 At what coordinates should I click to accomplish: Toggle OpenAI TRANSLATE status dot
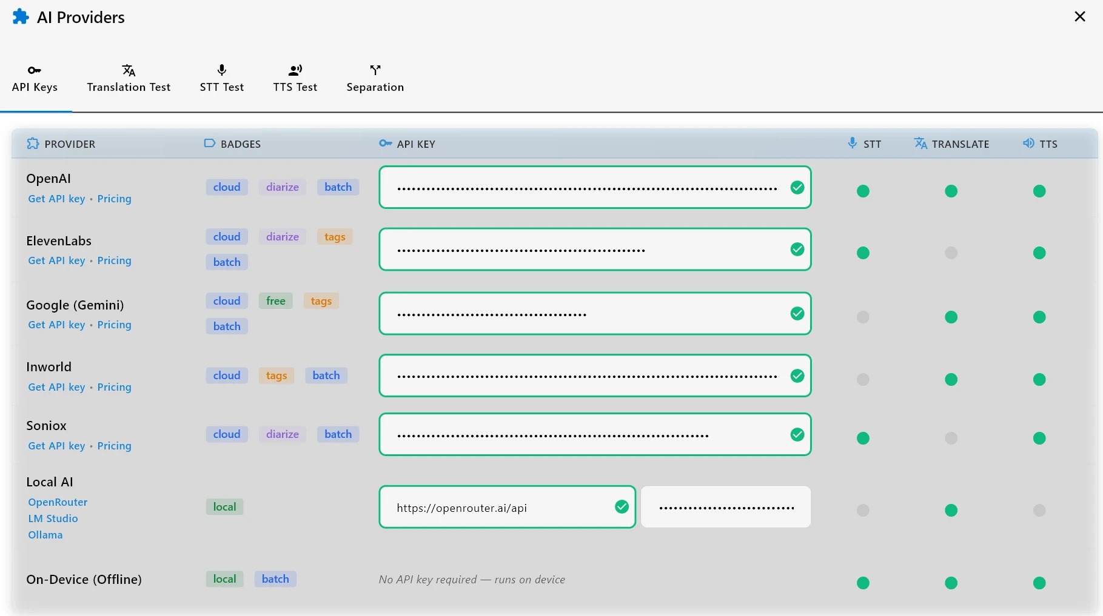click(951, 191)
